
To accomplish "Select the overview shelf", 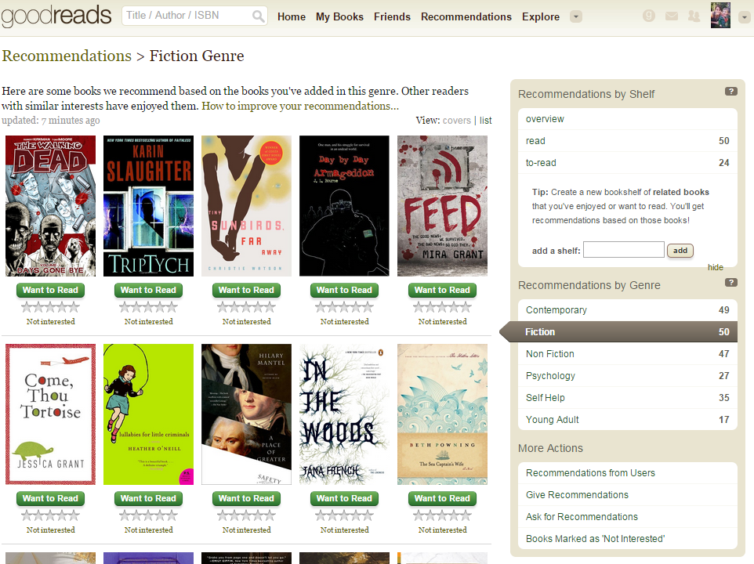I will (x=628, y=118).
